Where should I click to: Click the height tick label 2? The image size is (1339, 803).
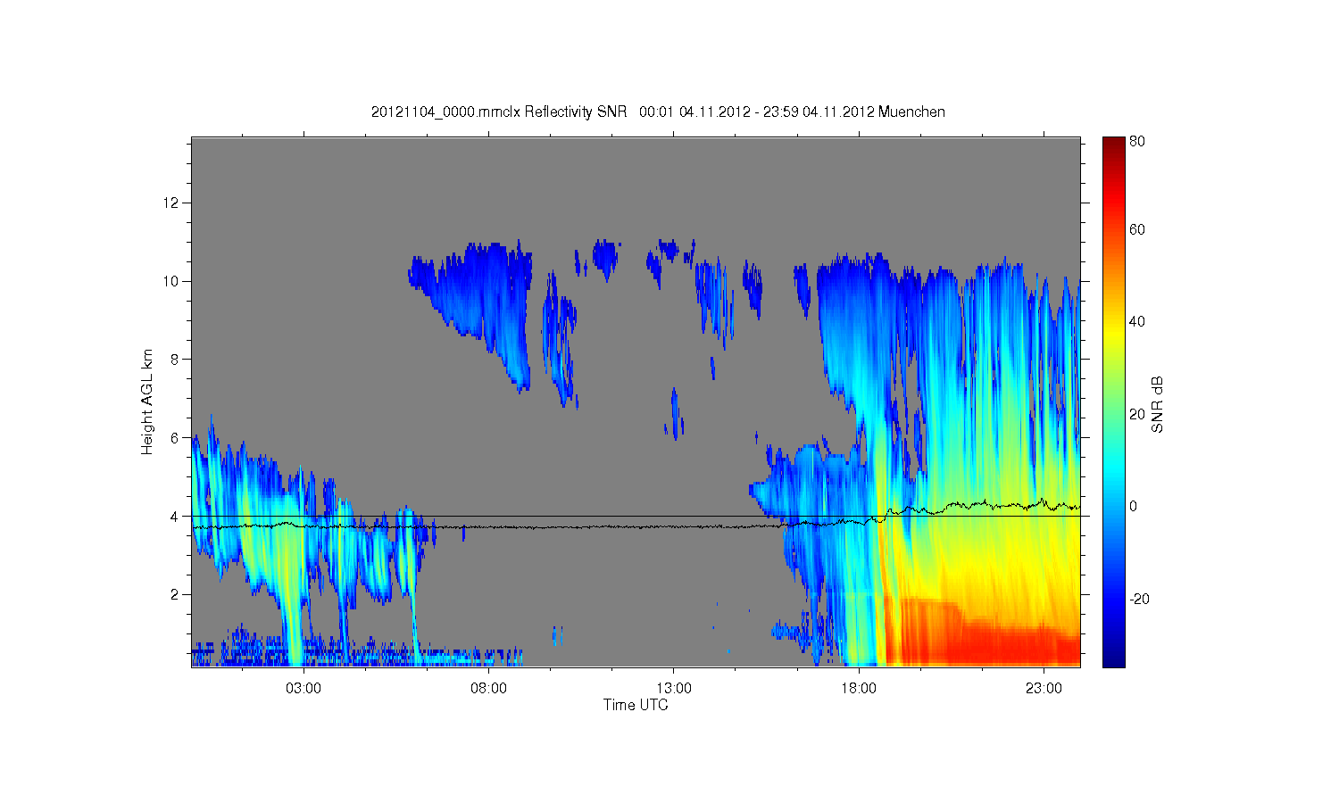[175, 595]
